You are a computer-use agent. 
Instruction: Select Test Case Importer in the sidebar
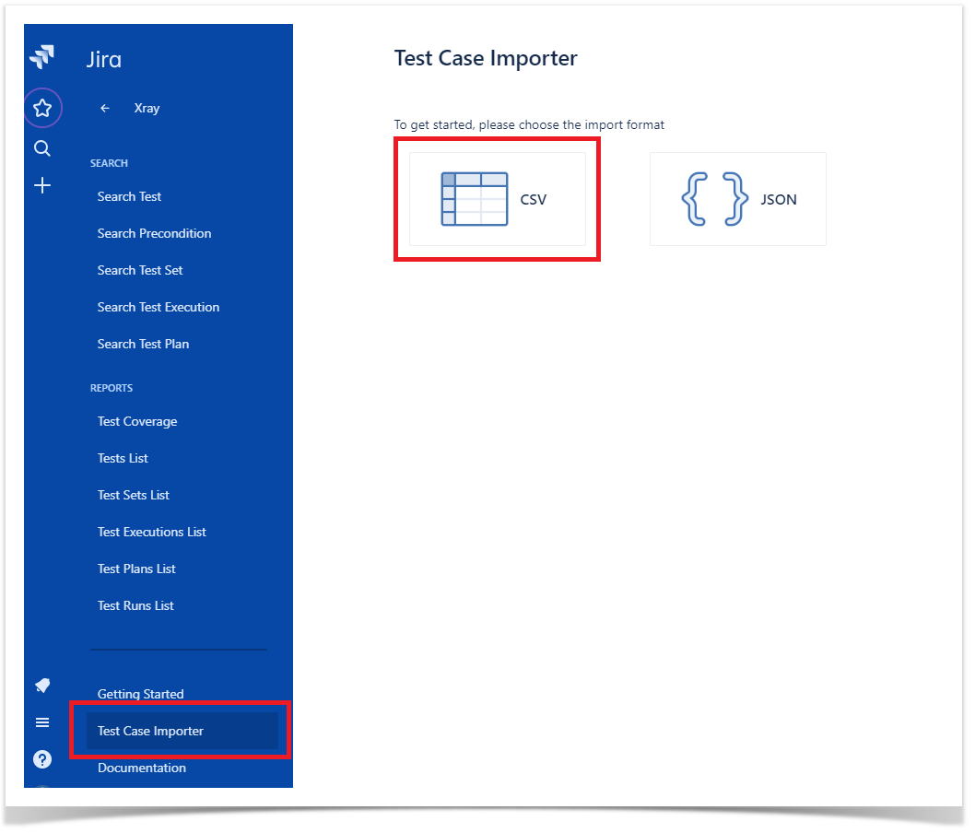(182, 731)
